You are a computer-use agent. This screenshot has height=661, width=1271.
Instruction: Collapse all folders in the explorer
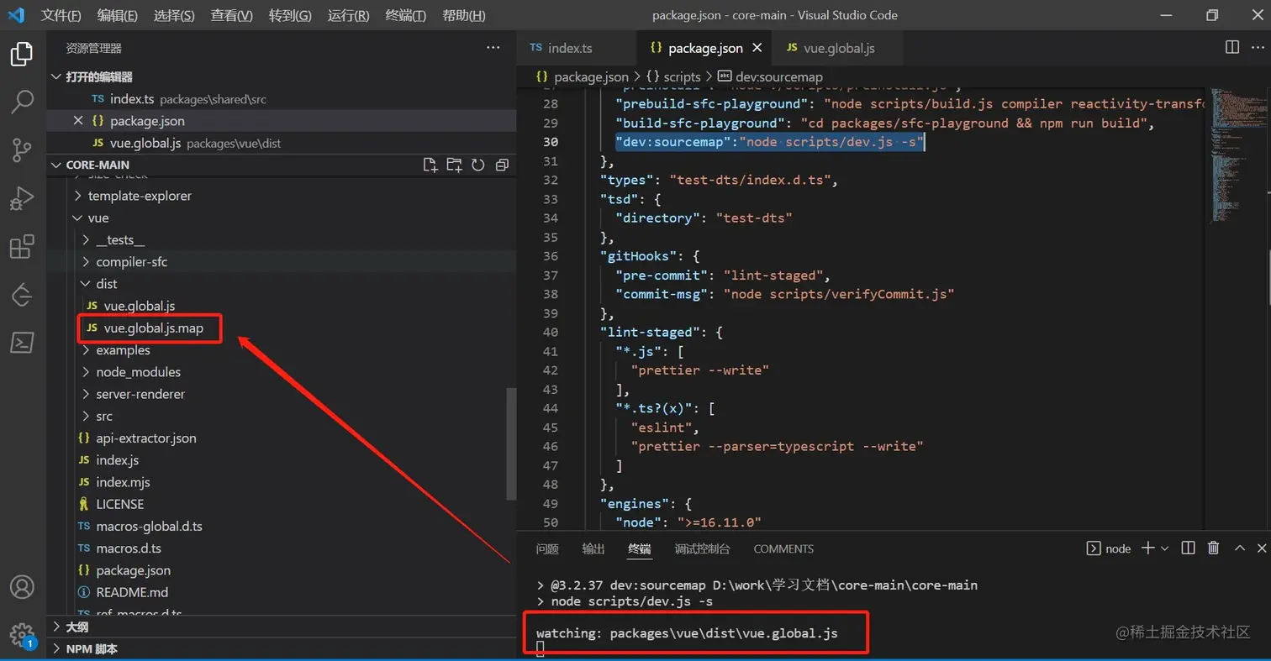(502, 165)
